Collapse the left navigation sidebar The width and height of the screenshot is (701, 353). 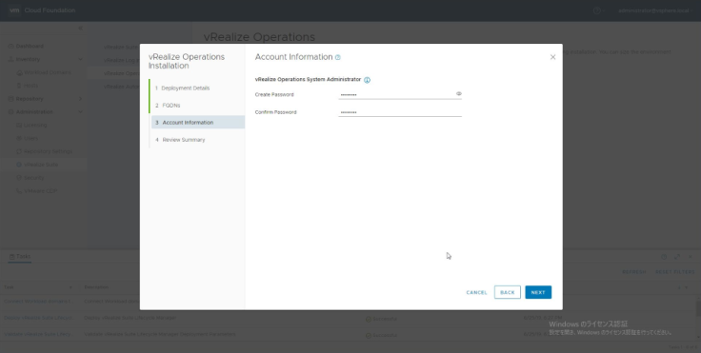80,29
